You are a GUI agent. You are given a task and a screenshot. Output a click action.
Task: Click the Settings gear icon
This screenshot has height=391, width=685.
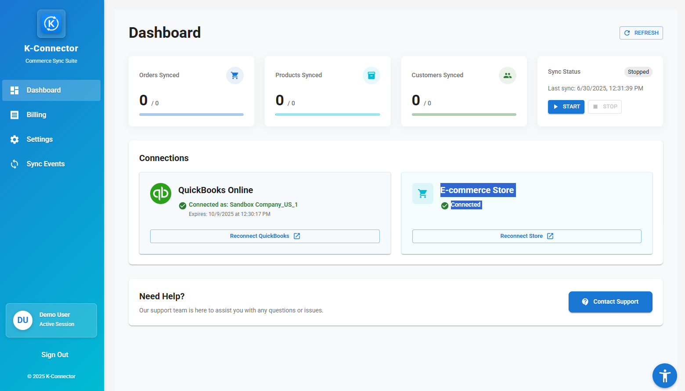[14, 140]
